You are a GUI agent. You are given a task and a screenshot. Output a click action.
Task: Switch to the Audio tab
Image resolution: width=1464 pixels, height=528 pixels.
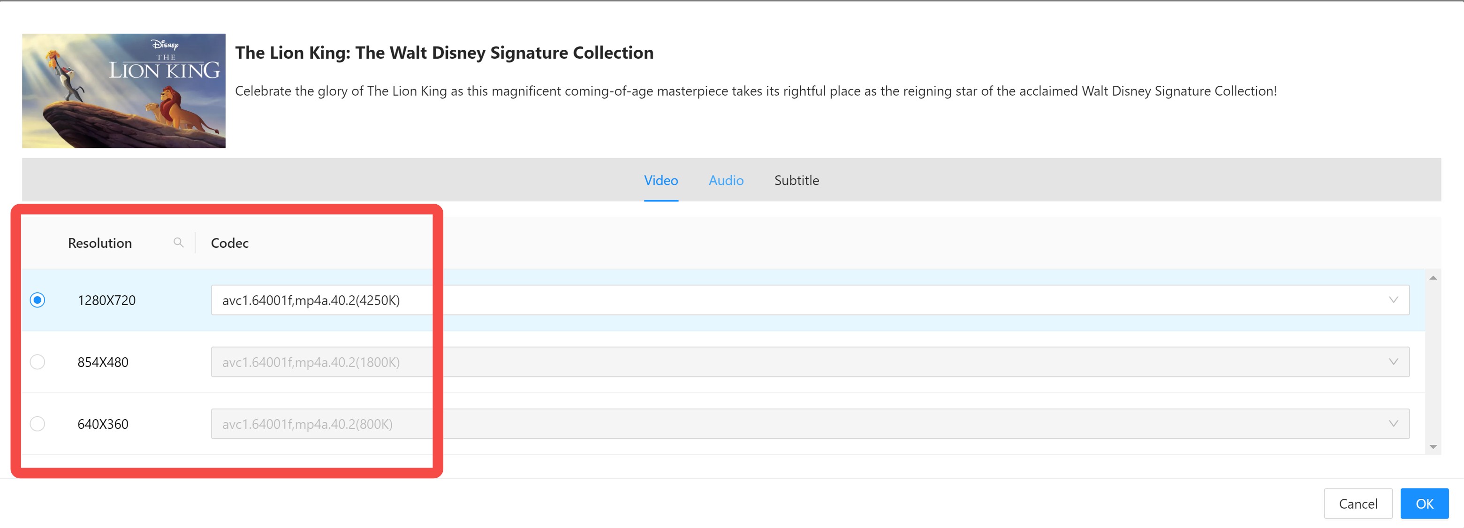[x=726, y=181]
